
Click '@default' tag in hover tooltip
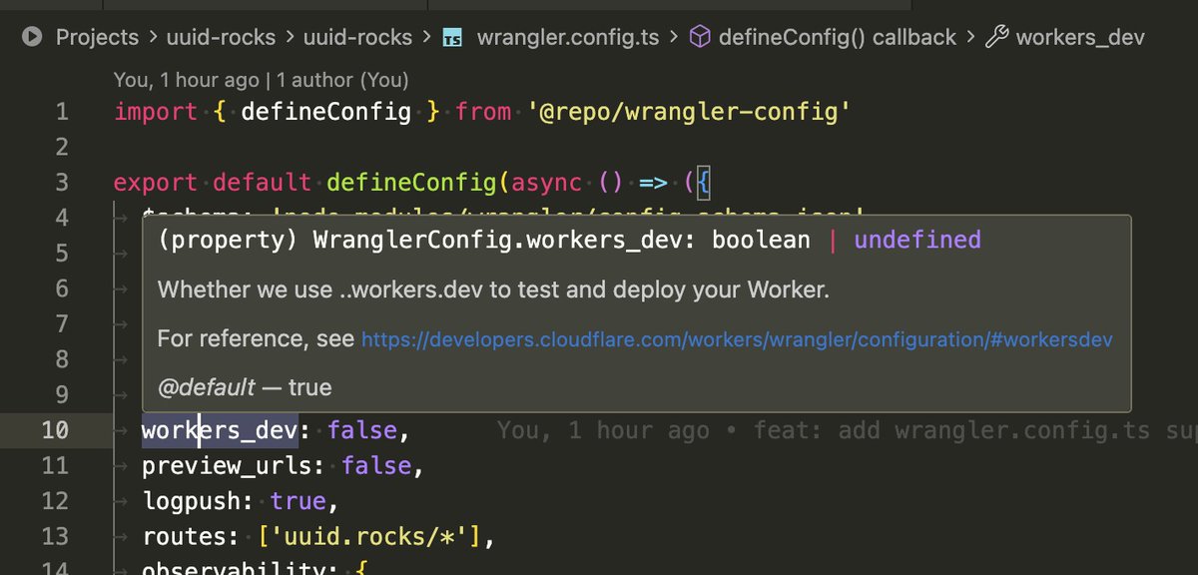coord(206,387)
